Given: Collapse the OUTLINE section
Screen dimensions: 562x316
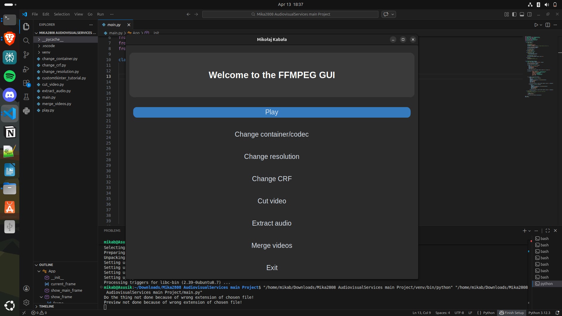Looking at the screenshot, I should [x=46, y=265].
